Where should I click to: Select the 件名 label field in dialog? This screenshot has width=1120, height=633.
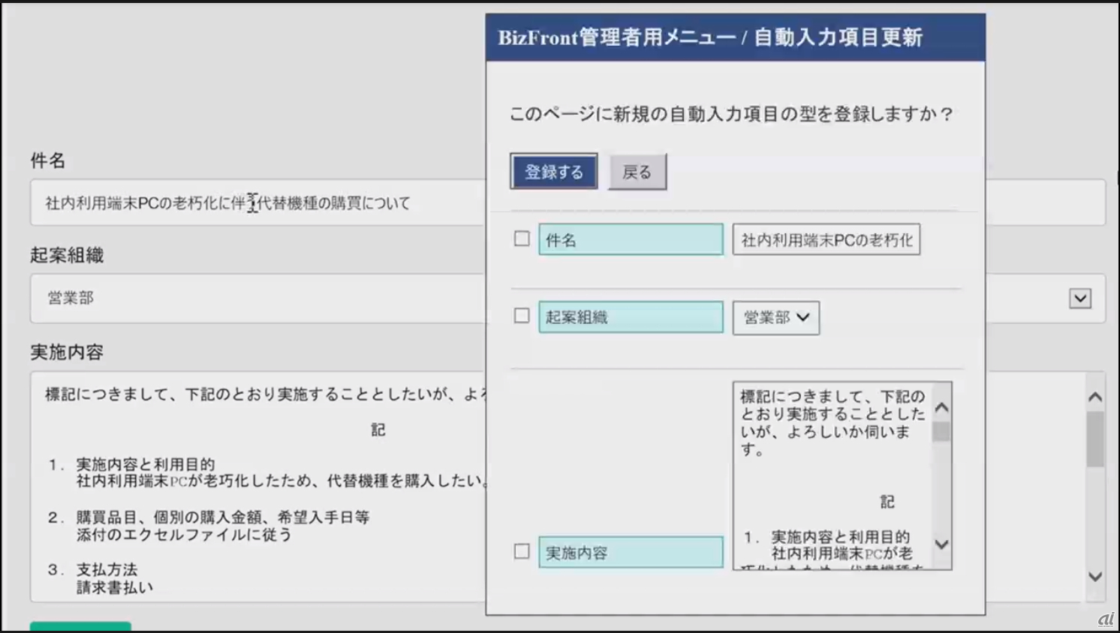click(x=631, y=239)
